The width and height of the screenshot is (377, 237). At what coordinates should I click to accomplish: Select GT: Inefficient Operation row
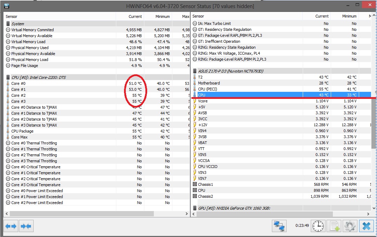tap(281, 41)
